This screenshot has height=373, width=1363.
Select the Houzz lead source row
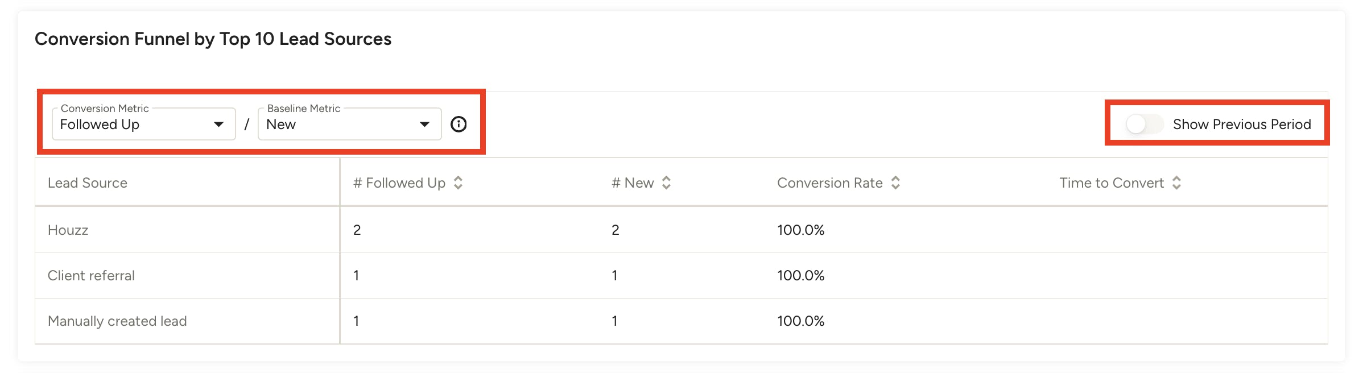coord(68,230)
